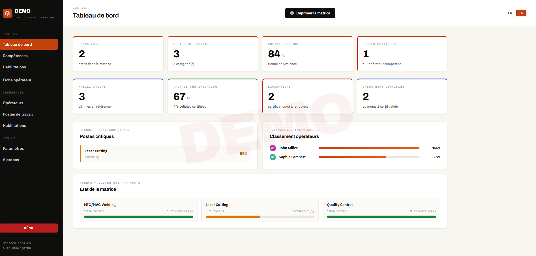Click 'Données locales' sidebar footer text
Image resolution: width=536 pixels, height=256 pixels.
[17, 243]
